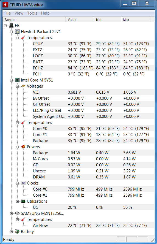The height and width of the screenshot is (244, 157).
Task: Expand the Battery node
Action: click(x=11, y=232)
